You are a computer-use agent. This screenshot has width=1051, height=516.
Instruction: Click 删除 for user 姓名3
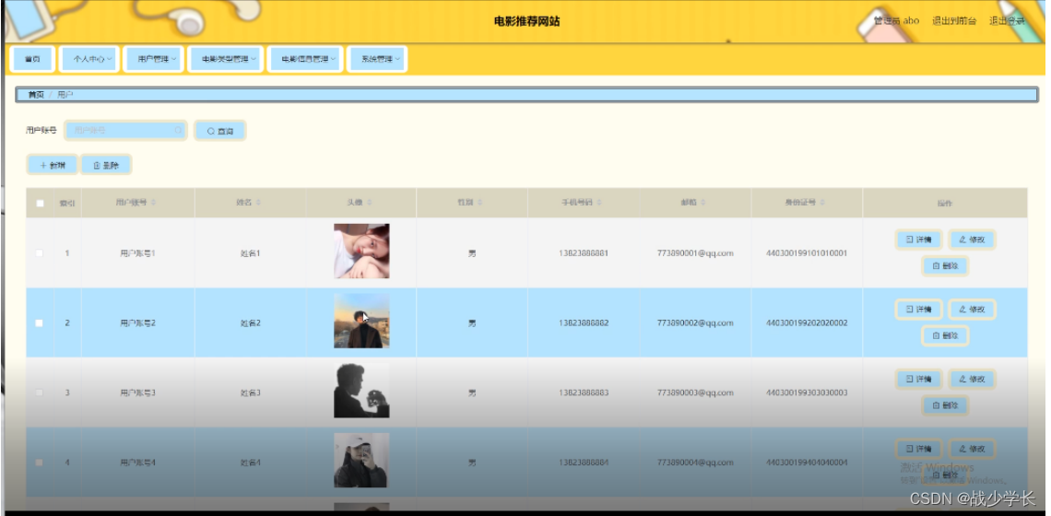click(945, 405)
